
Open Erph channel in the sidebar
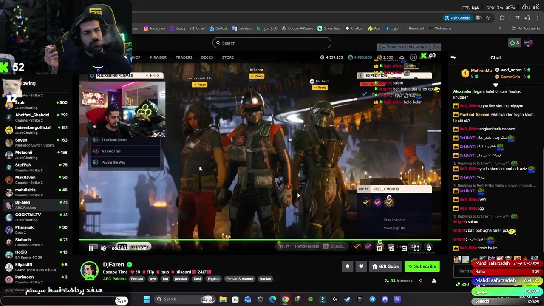[x=36, y=105]
